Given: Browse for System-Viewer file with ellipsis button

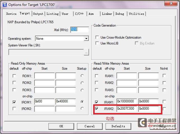Looking at the screenshot, I should point(86,52).
